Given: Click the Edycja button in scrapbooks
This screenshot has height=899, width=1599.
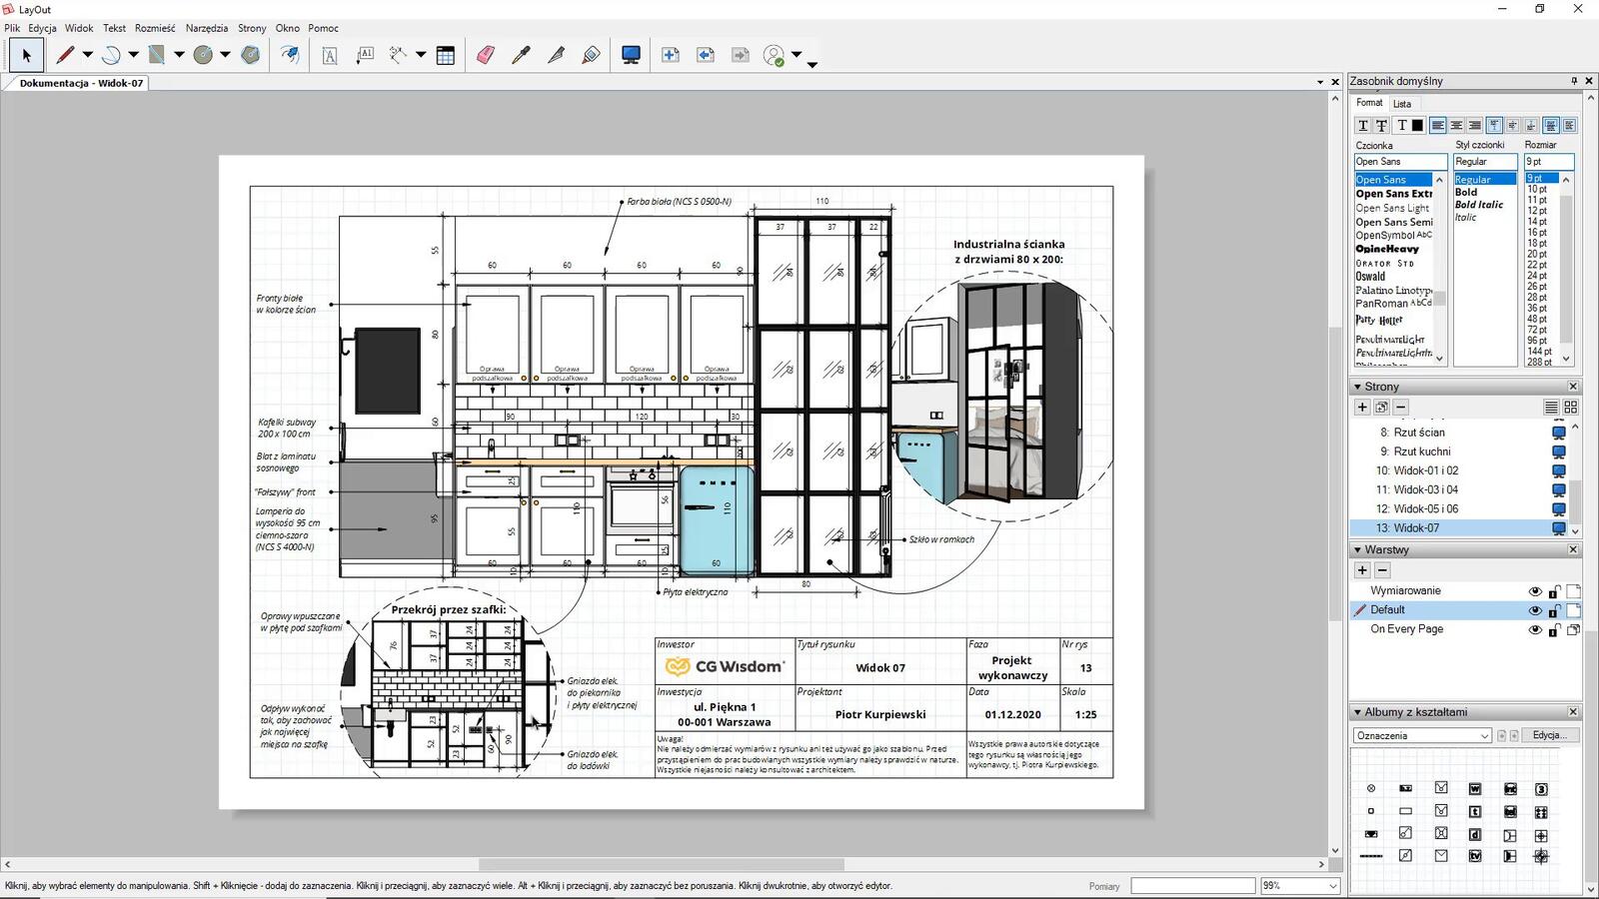Looking at the screenshot, I should click(x=1549, y=735).
